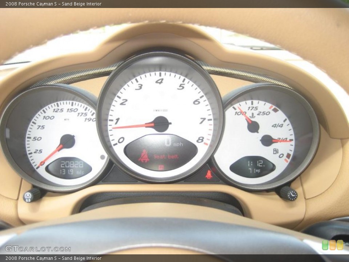This screenshot has width=349, height=262.
Task: Click the temperature gauge 250 marking
Action: point(264,113)
